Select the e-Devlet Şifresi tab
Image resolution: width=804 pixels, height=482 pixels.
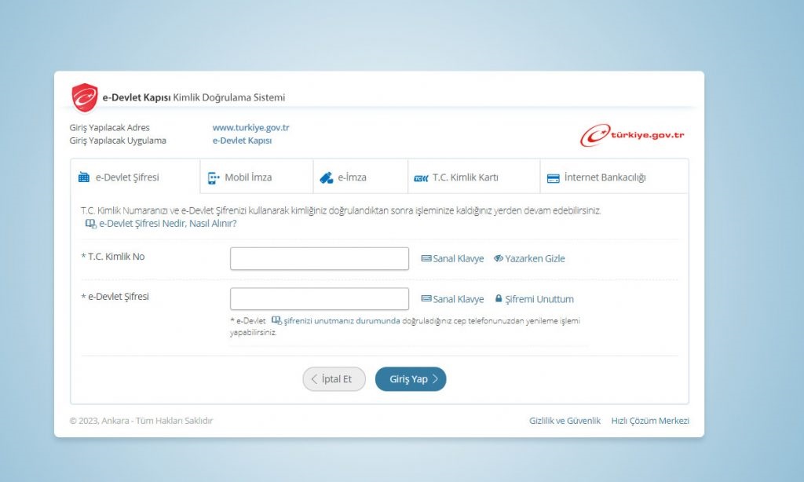[127, 177]
